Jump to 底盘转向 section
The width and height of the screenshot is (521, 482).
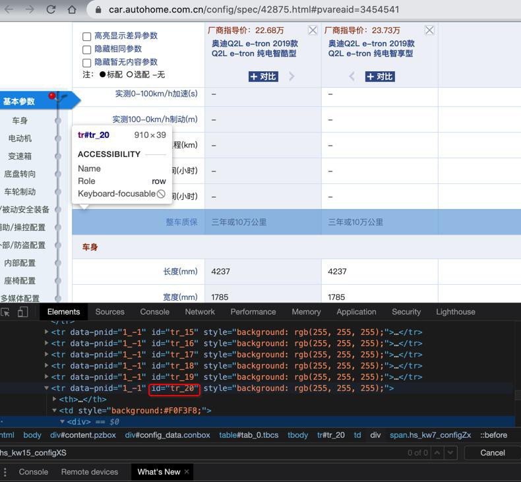[x=20, y=173]
